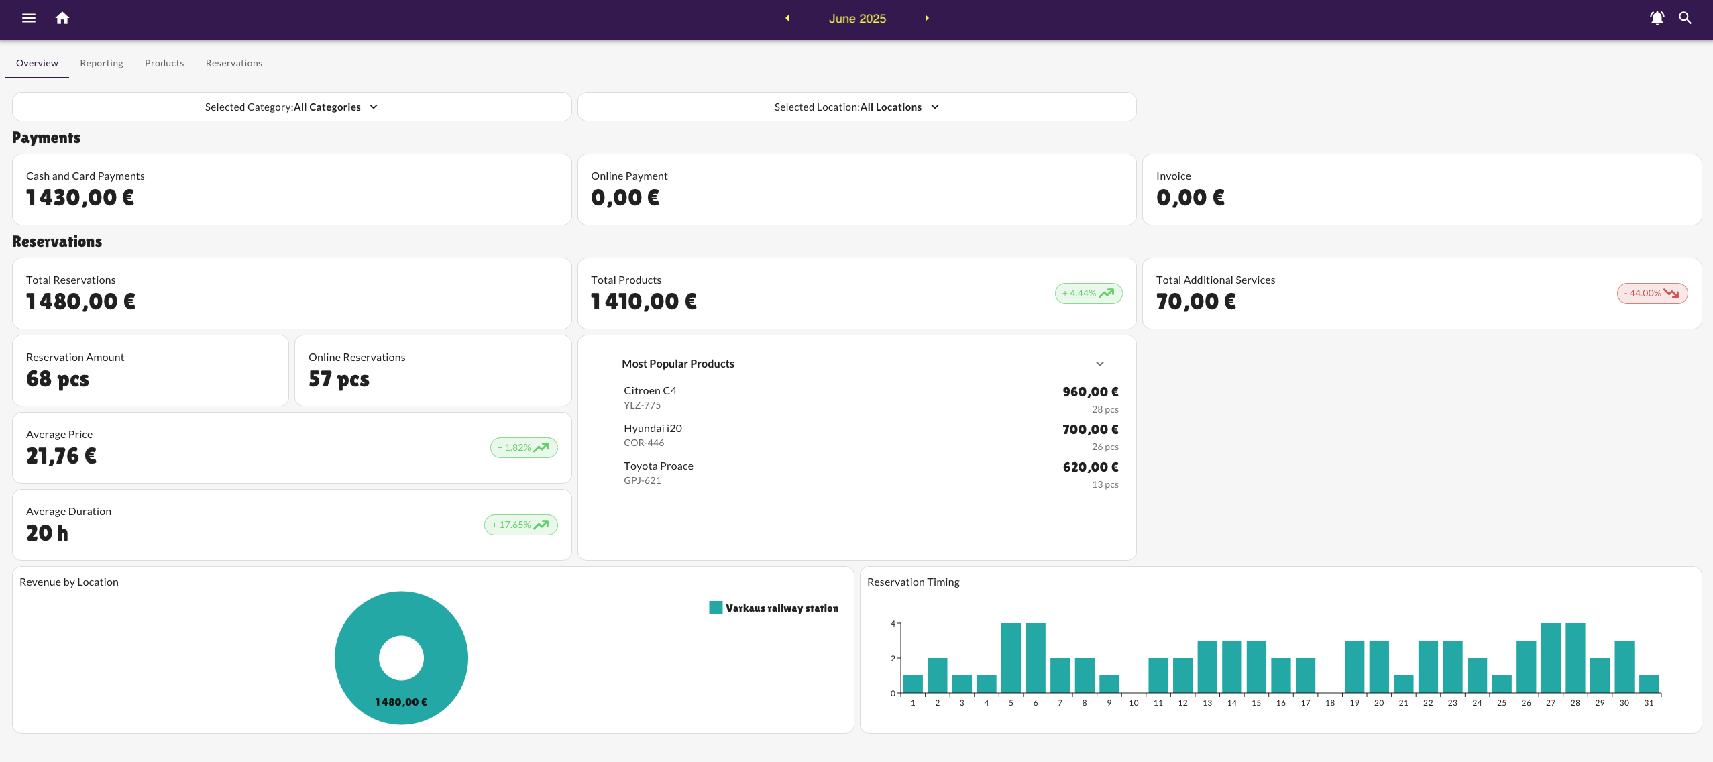Click the teal legend color swatch

pyautogui.click(x=715, y=608)
